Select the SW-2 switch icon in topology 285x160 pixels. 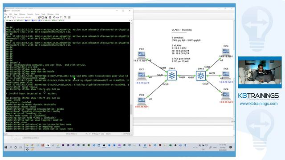tap(201, 76)
